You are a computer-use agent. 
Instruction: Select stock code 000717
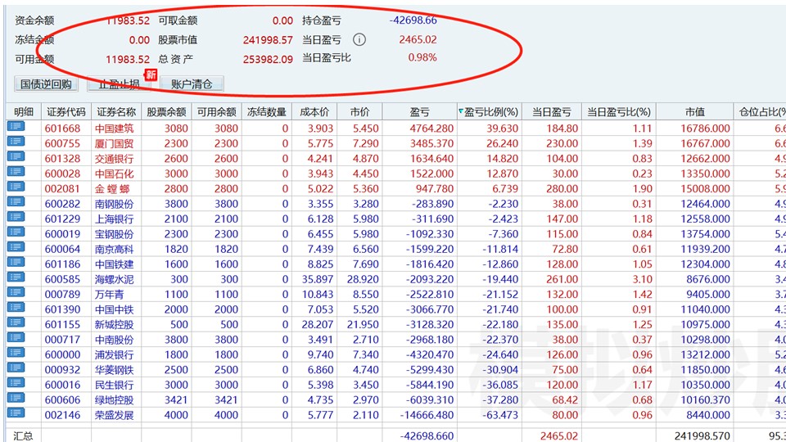tap(62, 339)
